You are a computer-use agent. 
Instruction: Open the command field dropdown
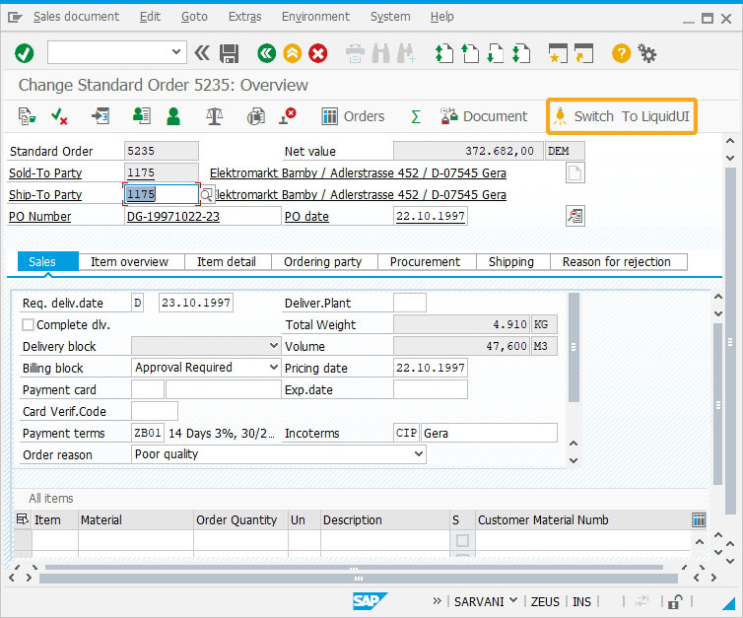click(175, 51)
